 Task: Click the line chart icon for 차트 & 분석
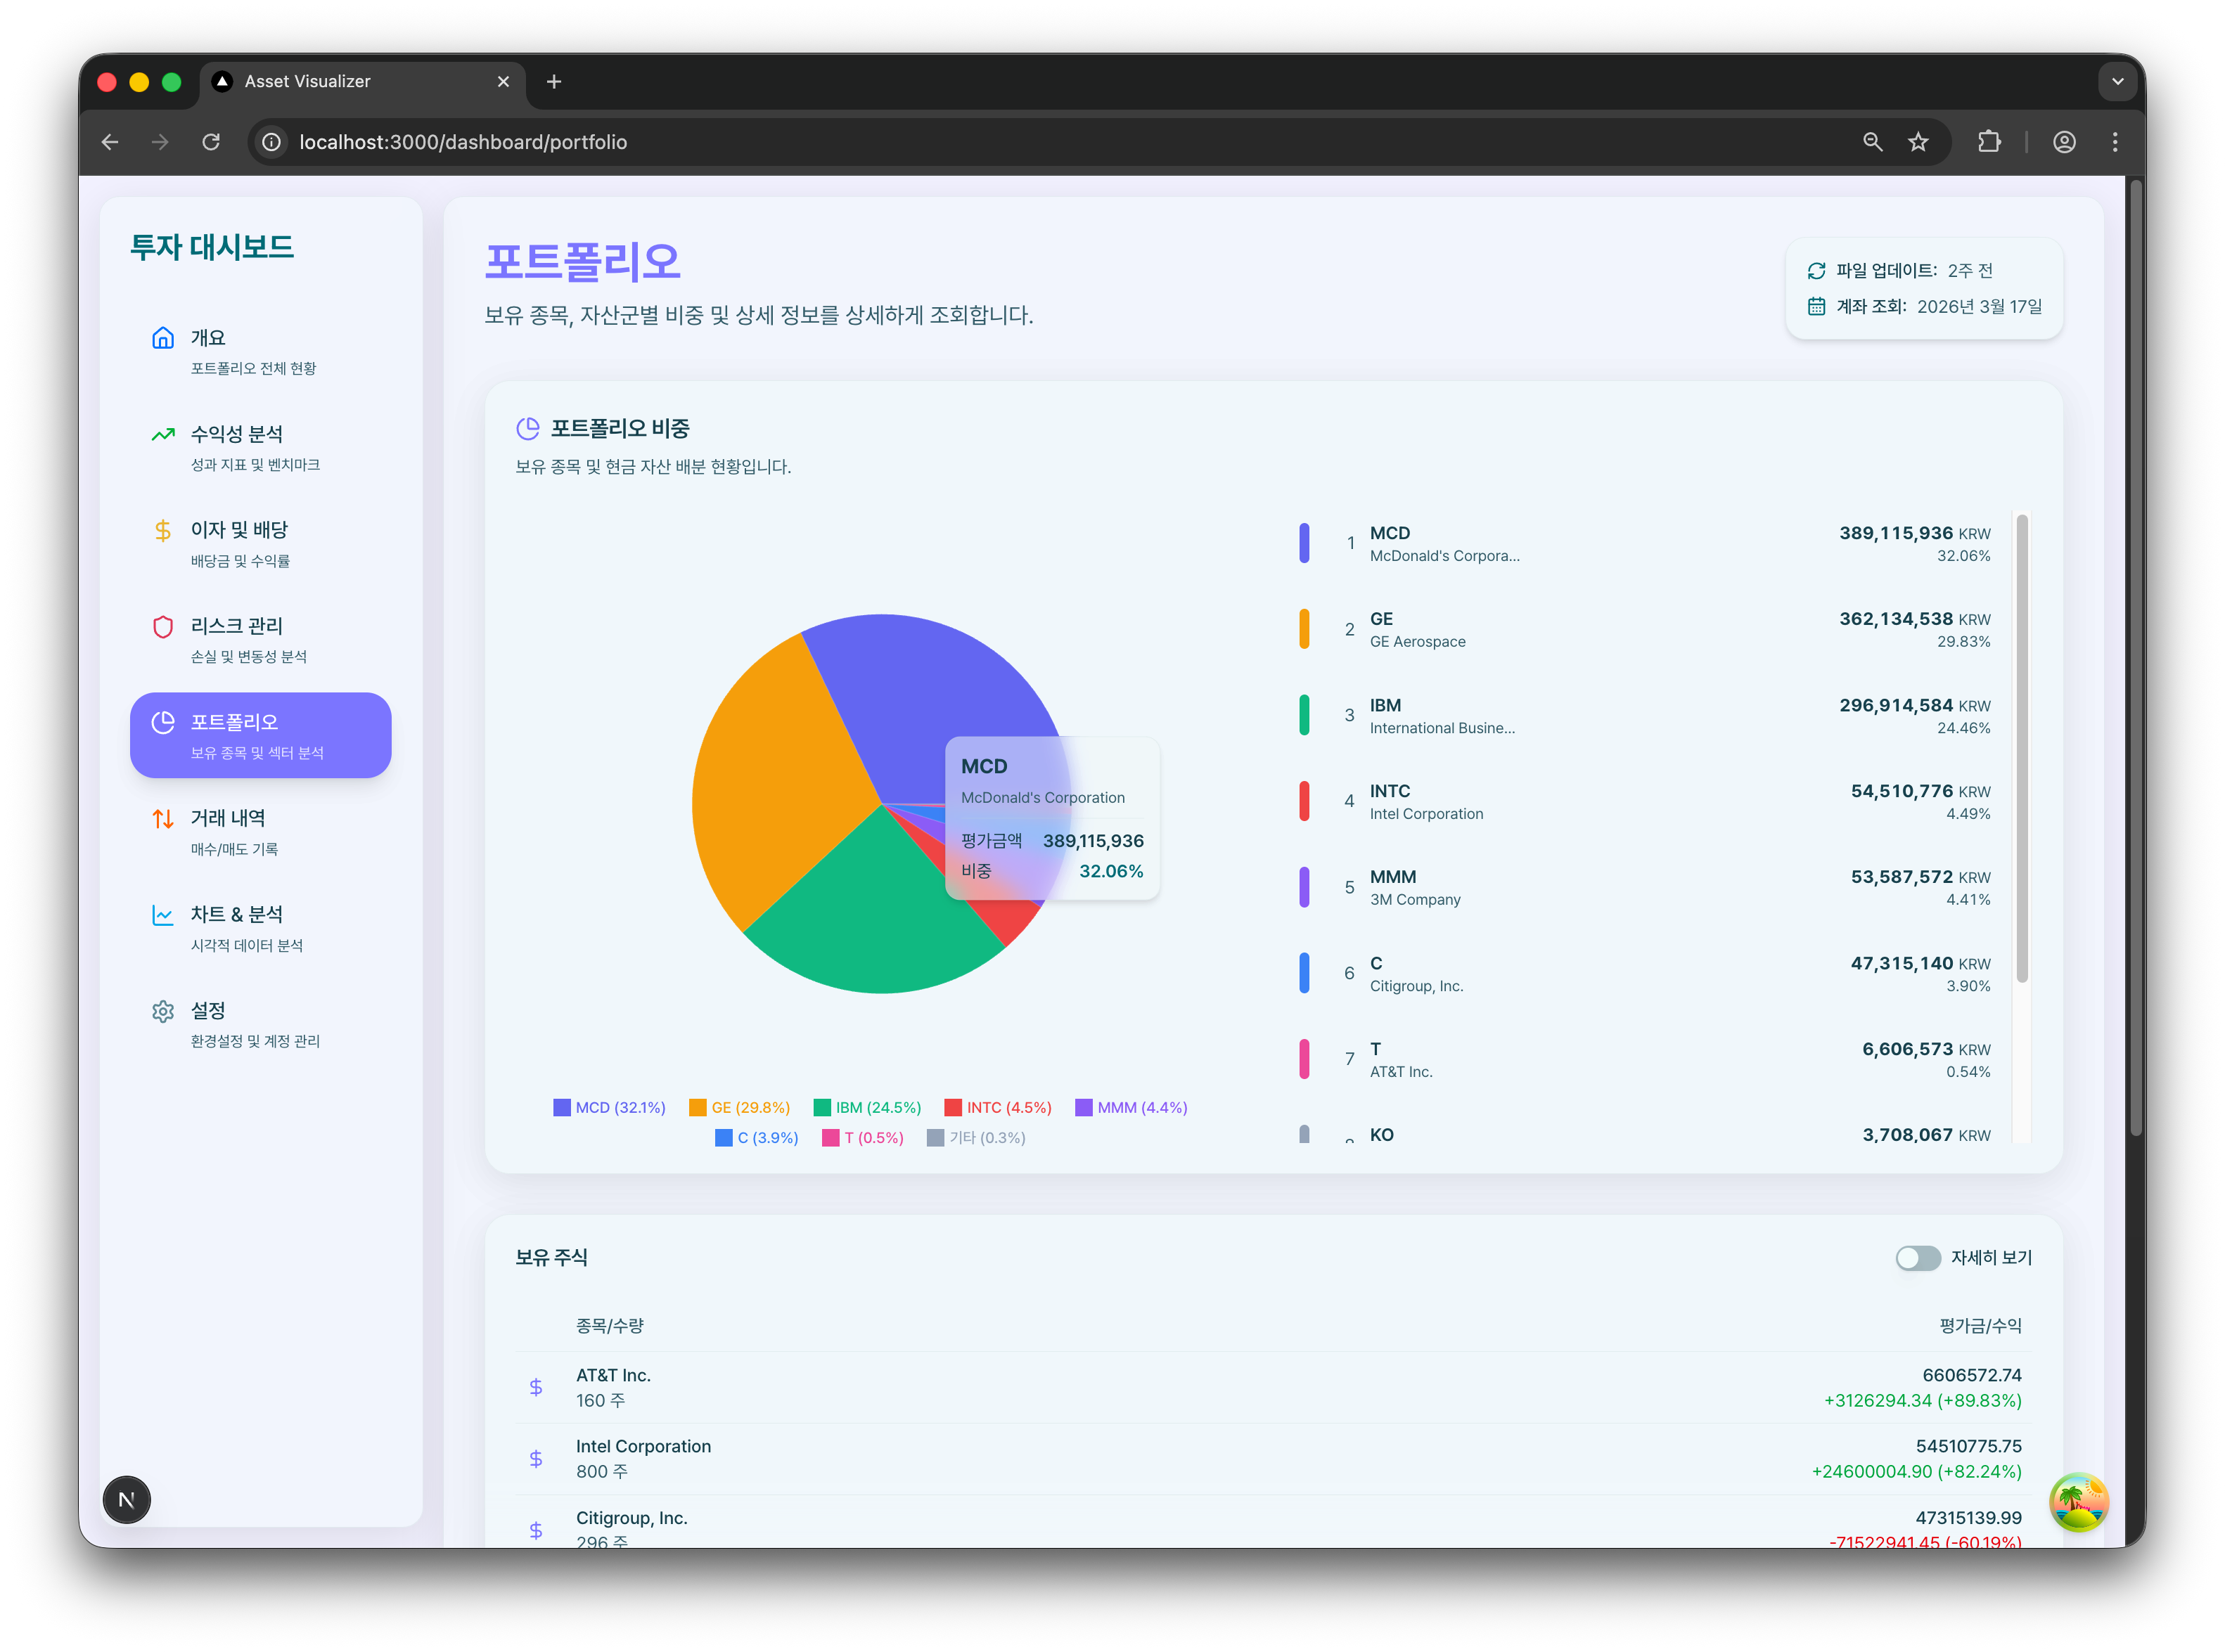[x=162, y=915]
